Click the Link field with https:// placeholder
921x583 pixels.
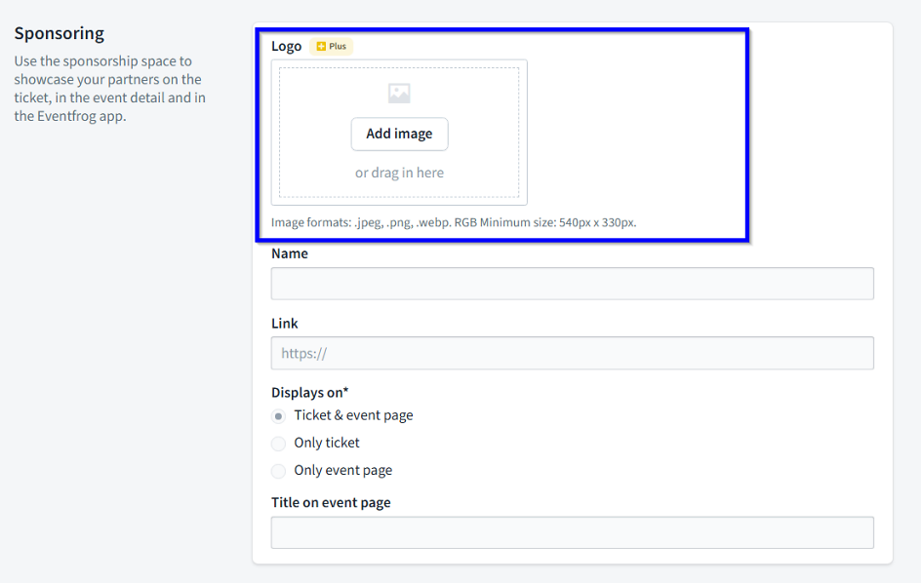(572, 354)
